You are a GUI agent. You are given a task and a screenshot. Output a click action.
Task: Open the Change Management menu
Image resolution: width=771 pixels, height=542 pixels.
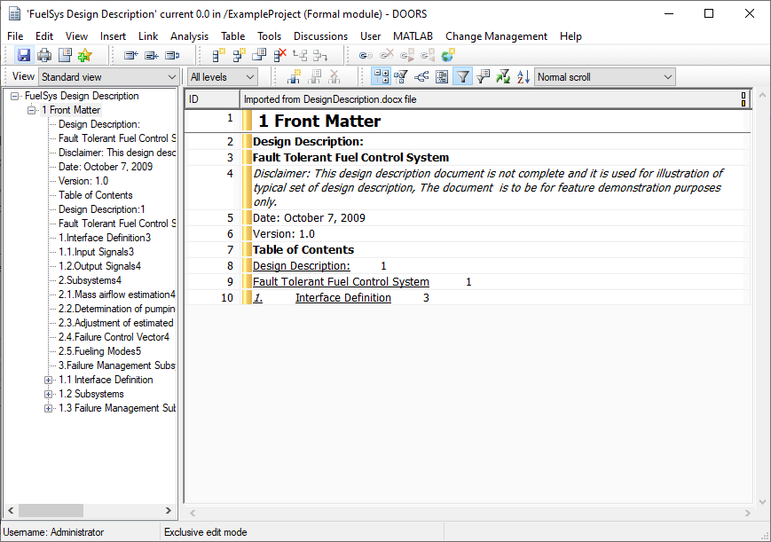[x=496, y=36]
